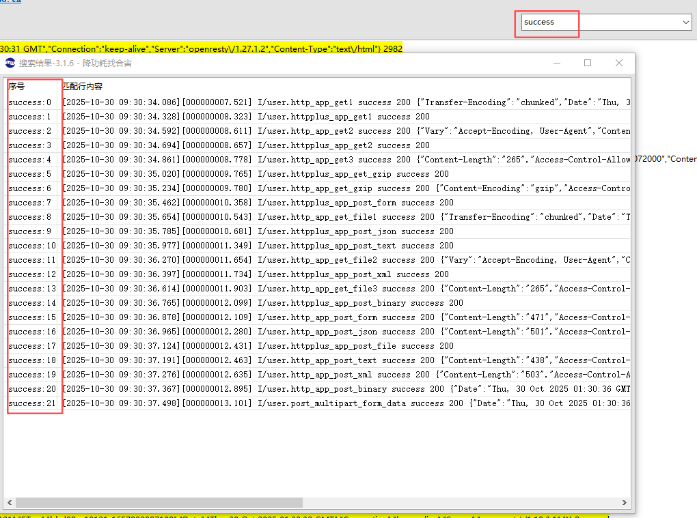Open the success combo box dropdown arrow

click(x=686, y=23)
